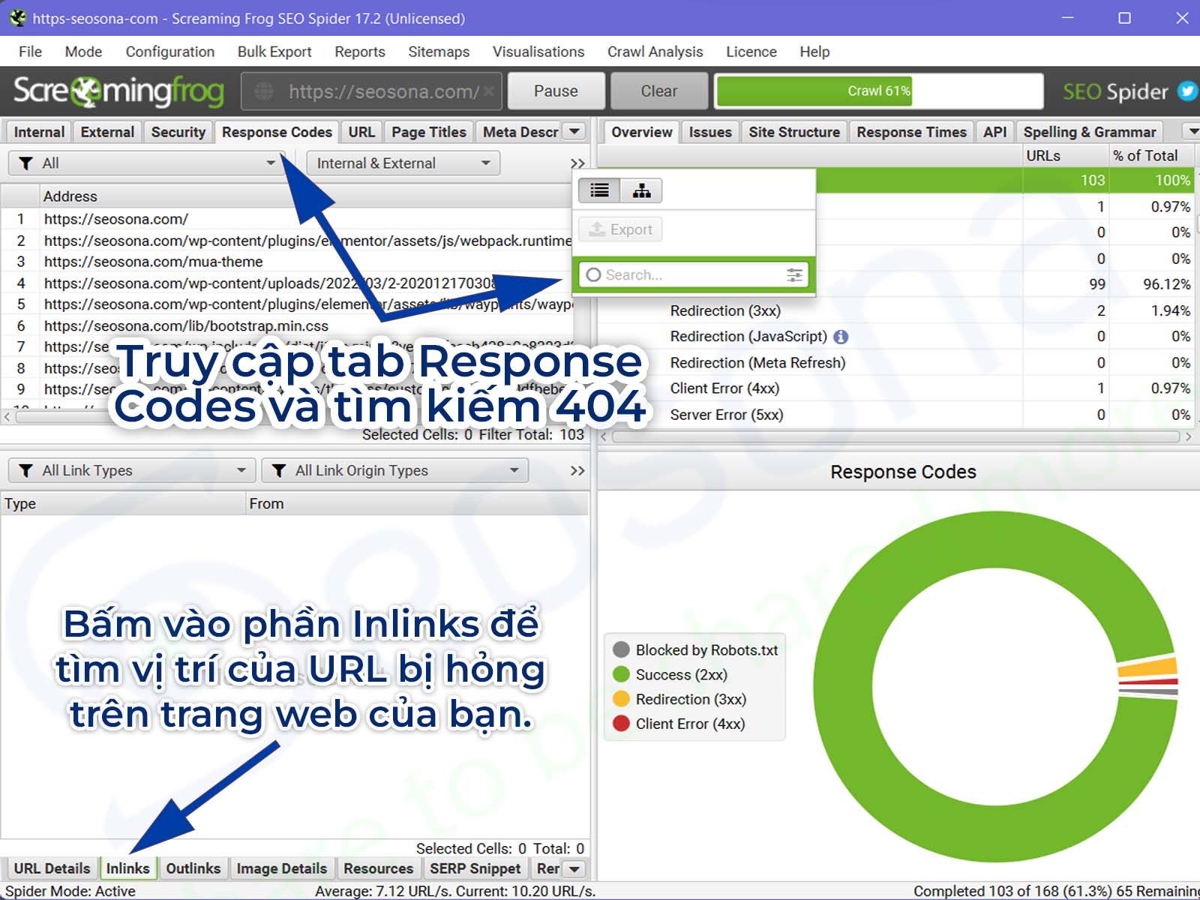Open the Configuration menu
This screenshot has width=1200, height=900.
[170, 52]
